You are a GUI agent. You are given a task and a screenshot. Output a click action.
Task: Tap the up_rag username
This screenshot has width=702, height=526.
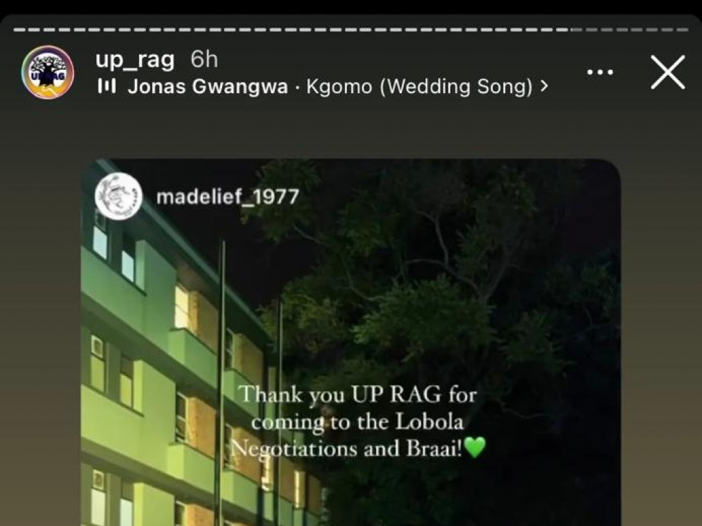(135, 60)
